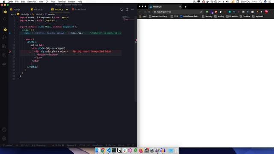Open the Selection menu in the menu bar
274x154 pixels.
tap(32, 2)
